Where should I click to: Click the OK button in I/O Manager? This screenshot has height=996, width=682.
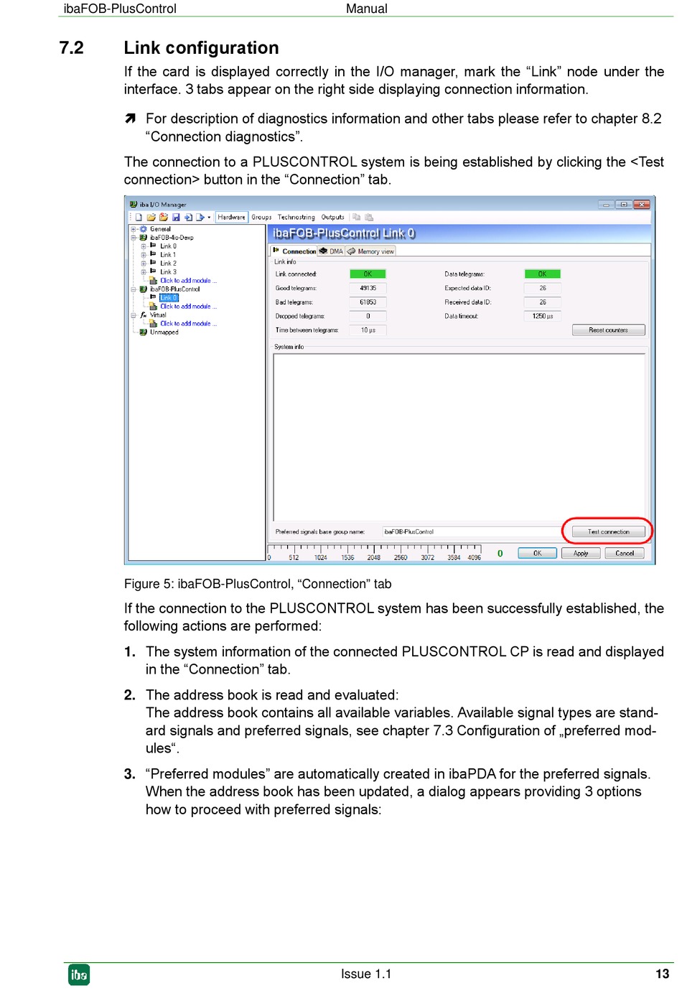(537, 554)
